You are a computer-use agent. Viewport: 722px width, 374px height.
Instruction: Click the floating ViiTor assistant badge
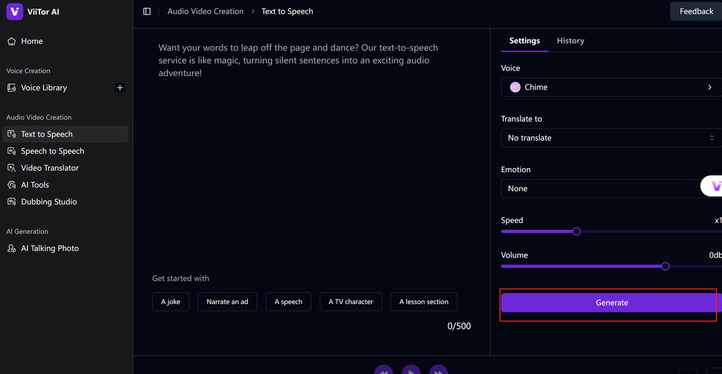[714, 186]
